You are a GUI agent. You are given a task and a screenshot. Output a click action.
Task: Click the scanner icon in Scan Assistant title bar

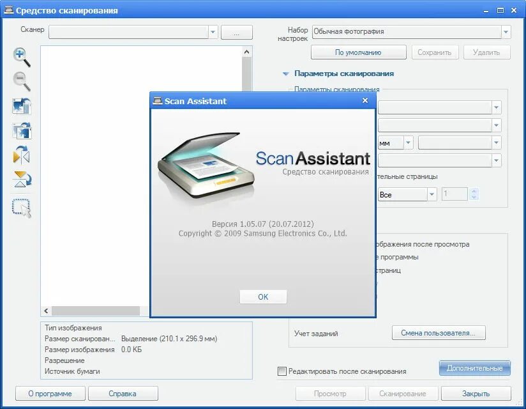click(157, 101)
